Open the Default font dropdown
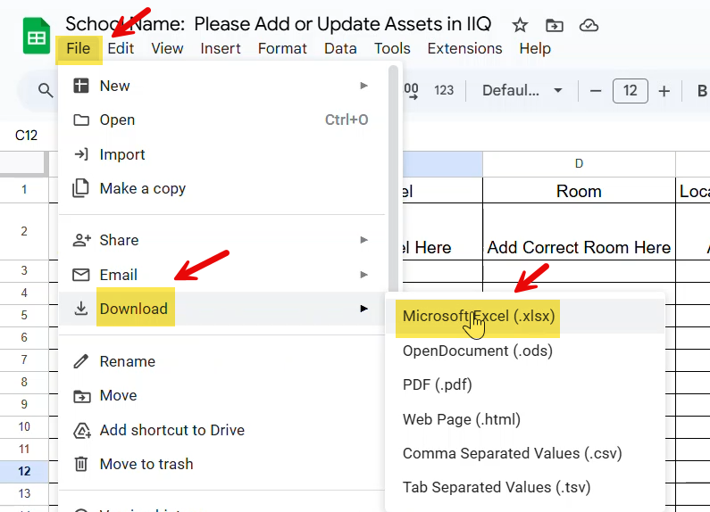 tap(522, 90)
